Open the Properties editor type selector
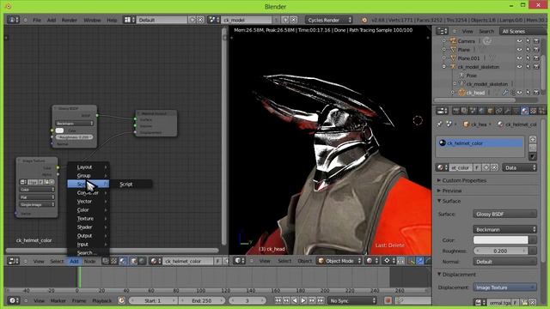 (442, 111)
